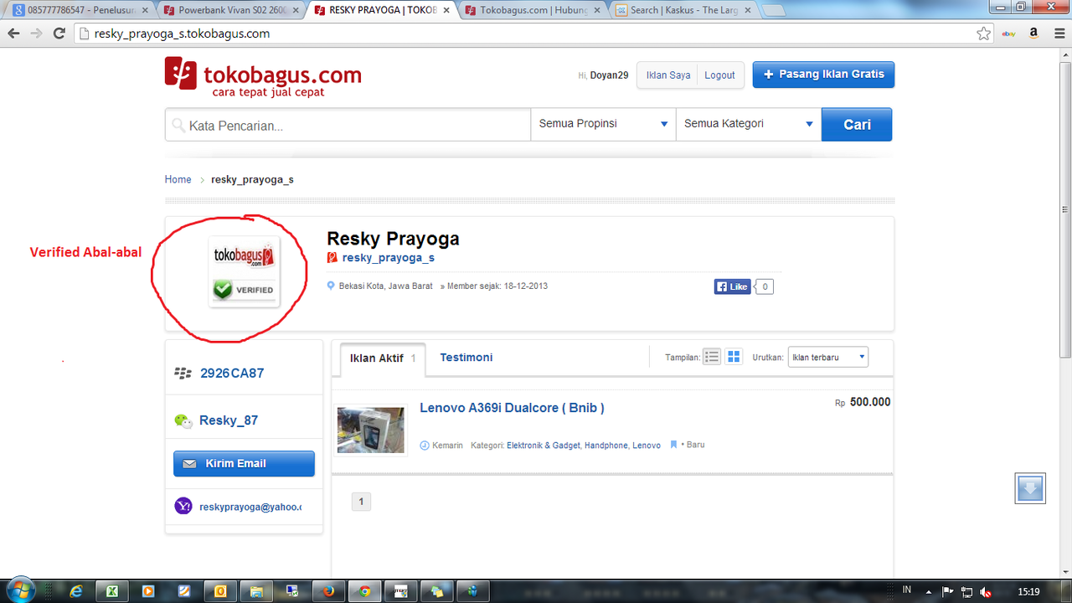
Task: Open the eBay extension icon
Action: pos(1009,33)
